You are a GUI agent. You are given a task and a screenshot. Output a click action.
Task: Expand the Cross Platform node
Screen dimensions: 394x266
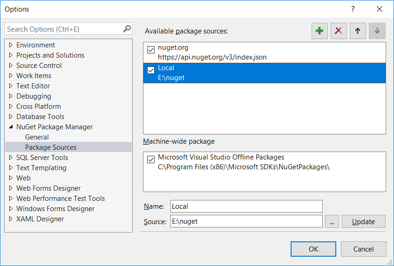[x=11, y=106]
